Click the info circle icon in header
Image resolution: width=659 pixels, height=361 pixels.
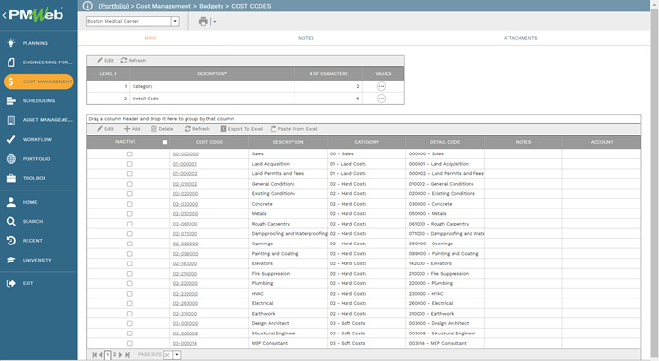coord(87,6)
